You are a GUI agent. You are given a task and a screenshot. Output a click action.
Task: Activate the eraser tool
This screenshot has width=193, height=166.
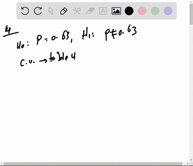click(x=90, y=11)
